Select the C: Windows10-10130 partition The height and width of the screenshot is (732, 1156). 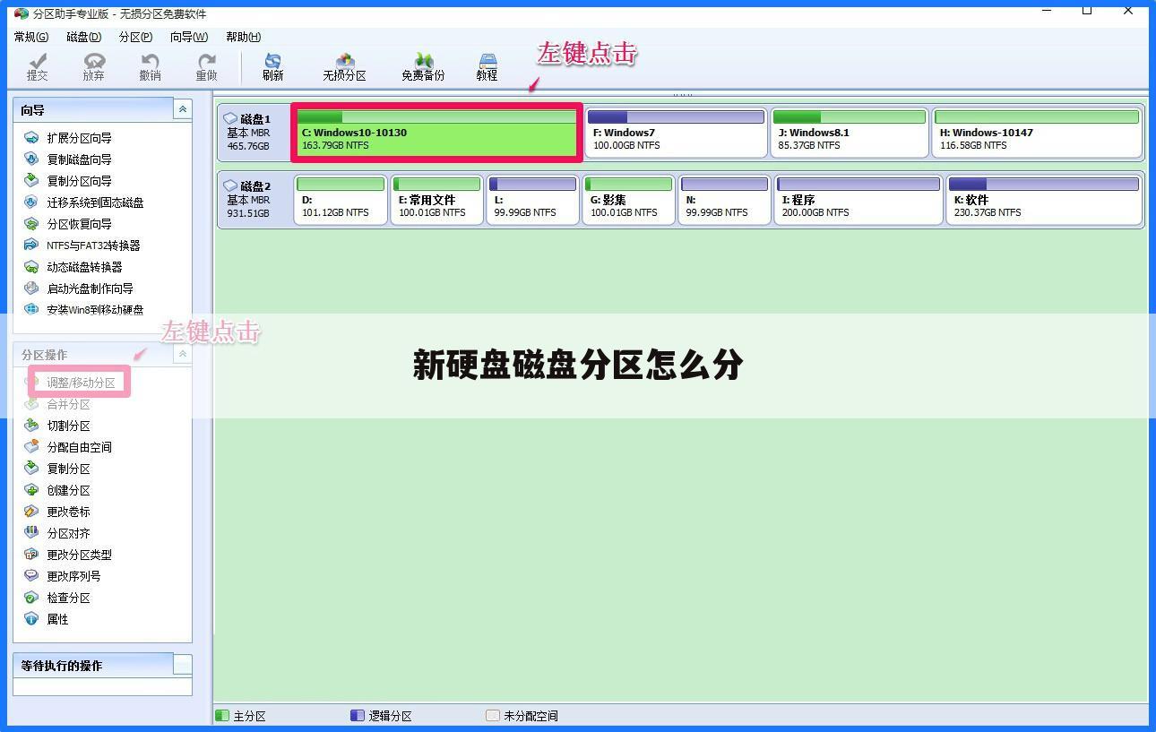click(436, 133)
